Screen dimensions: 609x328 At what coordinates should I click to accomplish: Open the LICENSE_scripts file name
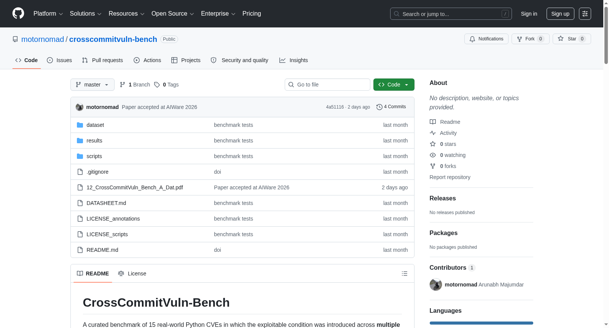click(x=107, y=234)
